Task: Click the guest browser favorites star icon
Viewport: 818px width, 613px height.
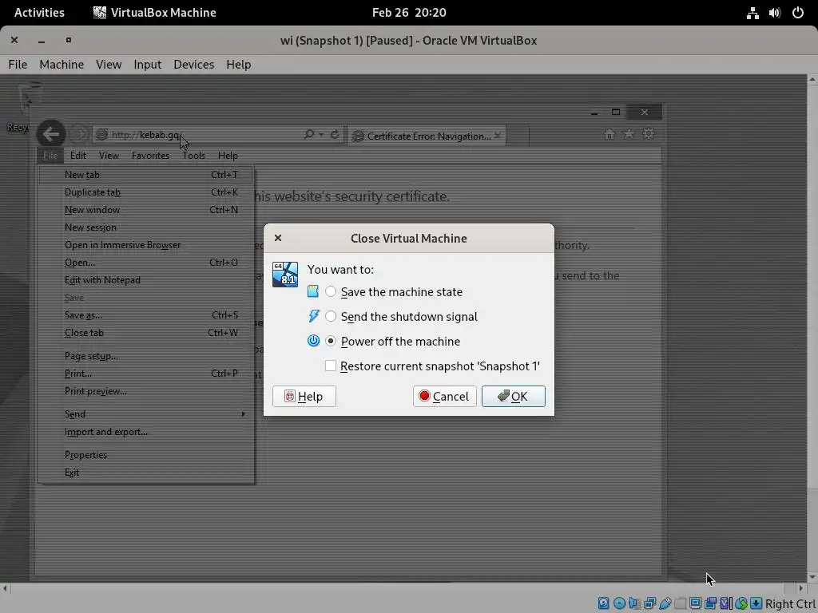Action: tap(629, 134)
